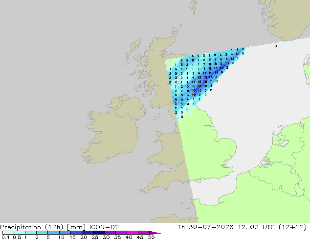
Task: Select the 'UTC' label
Action: point(268,227)
